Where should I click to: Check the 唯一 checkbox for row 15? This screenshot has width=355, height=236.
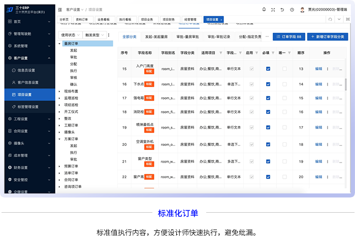pos(285,69)
